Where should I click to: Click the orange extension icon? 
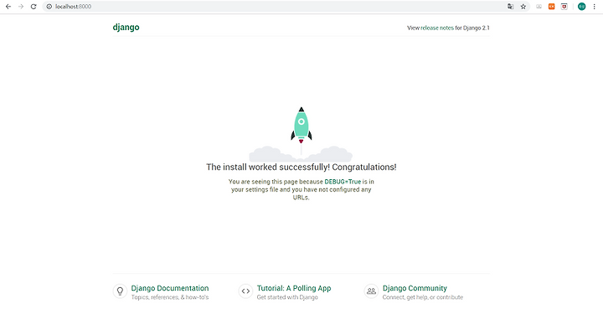(x=551, y=7)
